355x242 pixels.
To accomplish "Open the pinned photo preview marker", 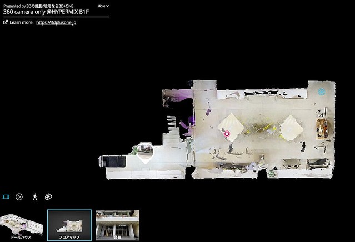I will (x=146, y=150).
